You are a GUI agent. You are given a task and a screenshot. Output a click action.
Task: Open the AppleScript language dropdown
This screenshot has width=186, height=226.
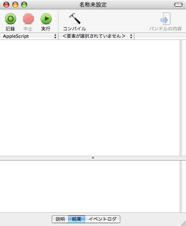(x=29, y=36)
